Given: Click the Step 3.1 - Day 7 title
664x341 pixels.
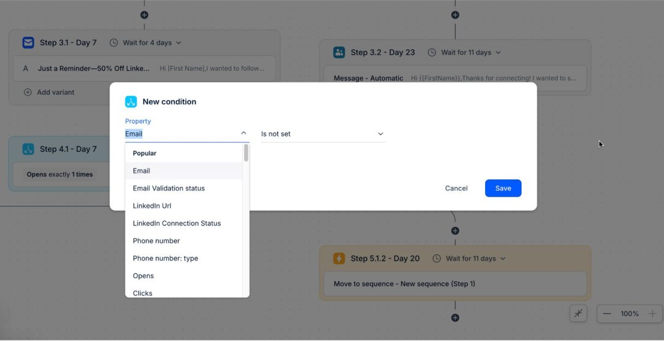Looking at the screenshot, I should pos(68,43).
